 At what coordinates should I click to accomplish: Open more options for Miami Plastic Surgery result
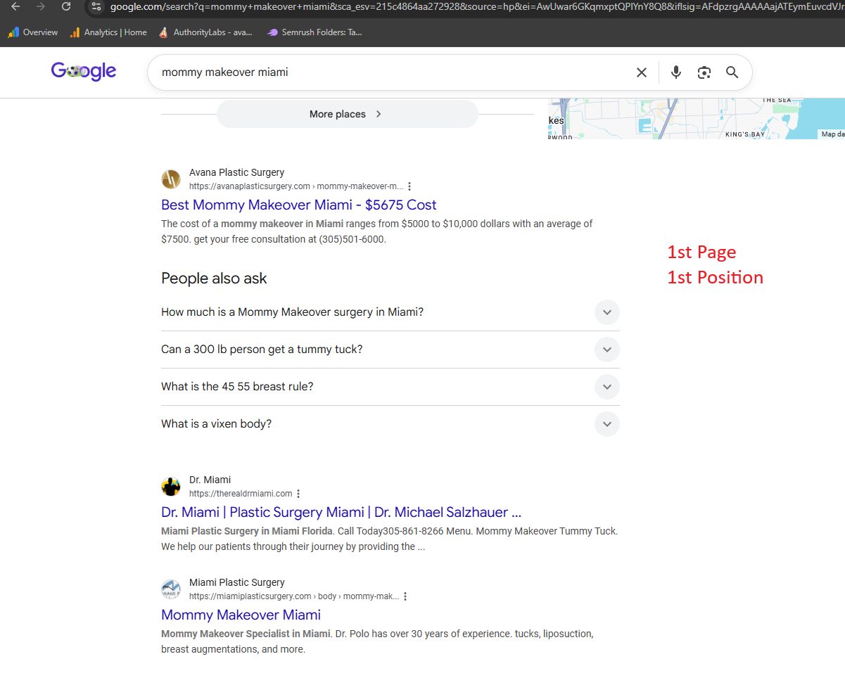(405, 596)
